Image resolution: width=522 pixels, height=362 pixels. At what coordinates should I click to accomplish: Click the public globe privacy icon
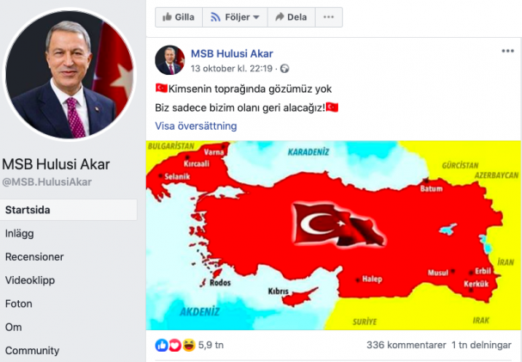point(285,69)
